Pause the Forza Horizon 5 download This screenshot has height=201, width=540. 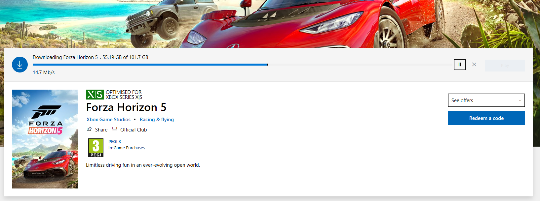(460, 65)
